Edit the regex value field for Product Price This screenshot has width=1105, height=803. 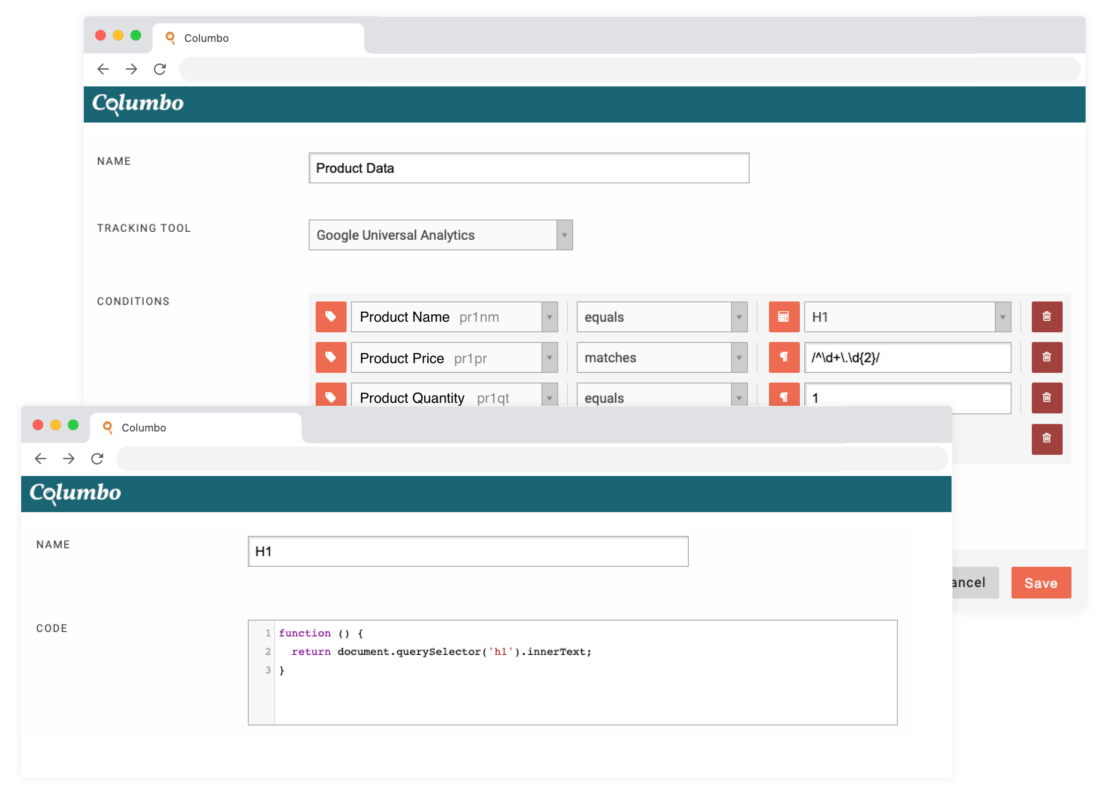907,357
